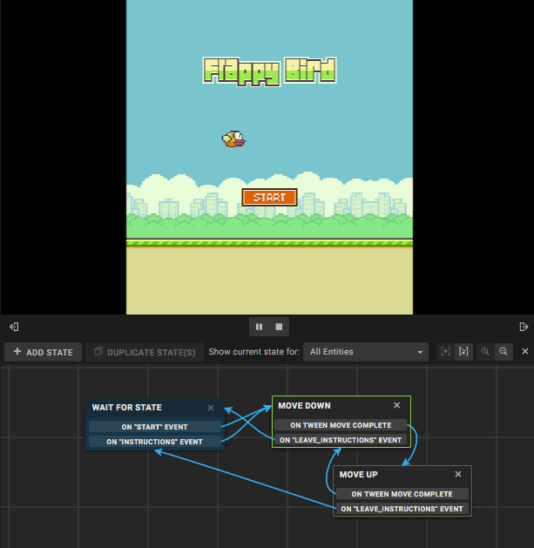Select the Move Down state title
Screen dimensions: 534x548
[304, 406]
